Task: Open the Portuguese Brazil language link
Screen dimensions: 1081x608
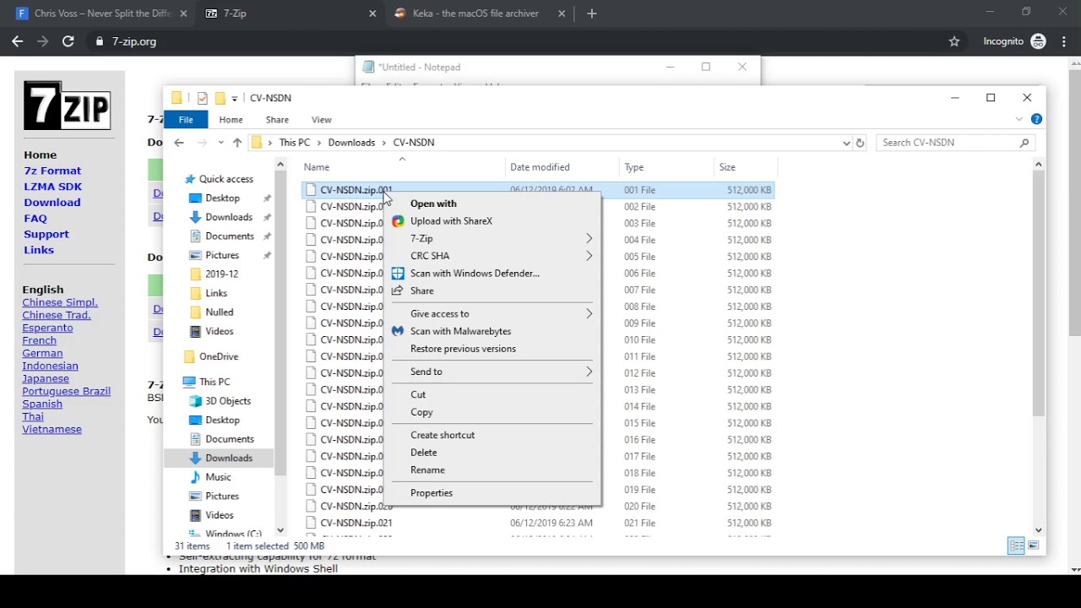Action: pyautogui.click(x=67, y=391)
